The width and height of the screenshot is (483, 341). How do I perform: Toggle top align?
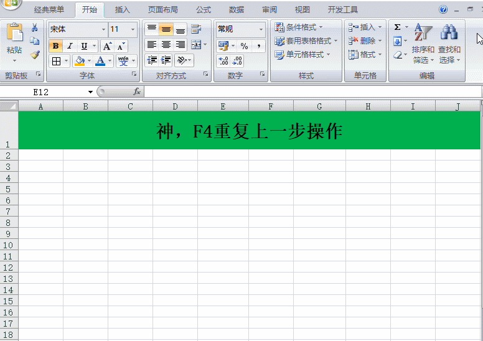pyautogui.click(x=151, y=29)
